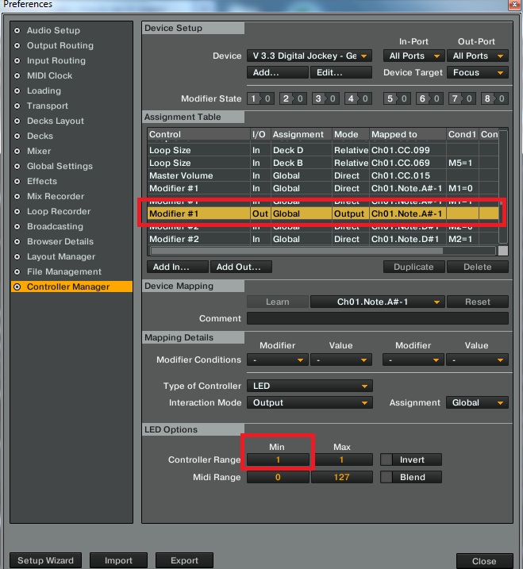Open Decks preferences page

tap(40, 136)
